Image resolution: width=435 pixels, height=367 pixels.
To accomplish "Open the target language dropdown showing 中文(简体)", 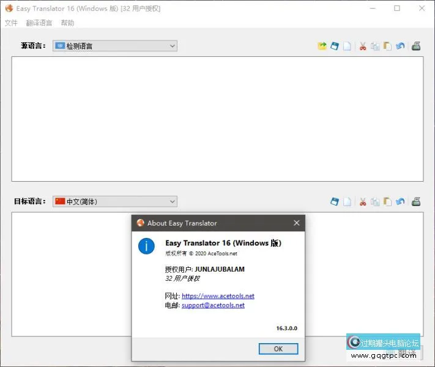I will [115, 201].
